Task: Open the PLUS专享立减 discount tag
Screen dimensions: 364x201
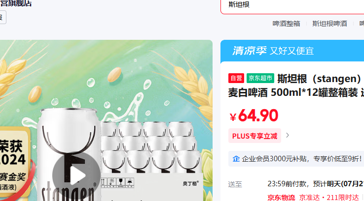Action: (x=255, y=136)
